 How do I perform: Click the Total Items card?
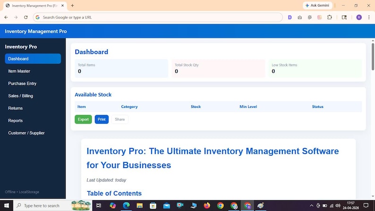(121, 68)
